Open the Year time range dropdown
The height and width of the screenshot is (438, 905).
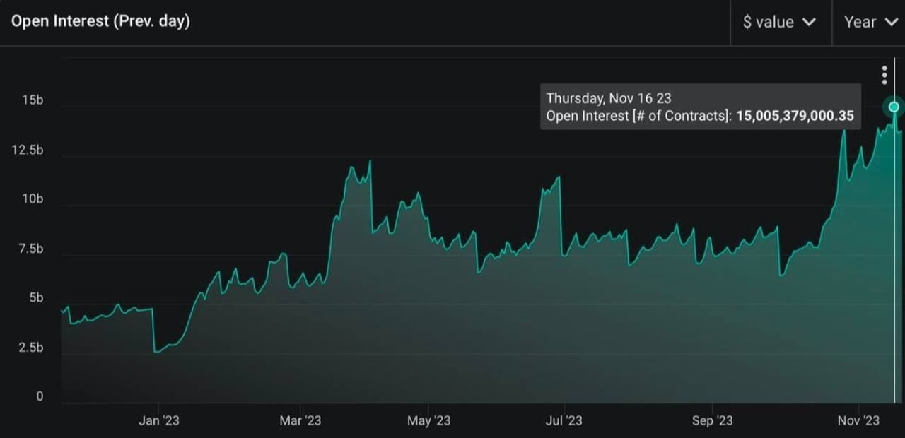(870, 22)
